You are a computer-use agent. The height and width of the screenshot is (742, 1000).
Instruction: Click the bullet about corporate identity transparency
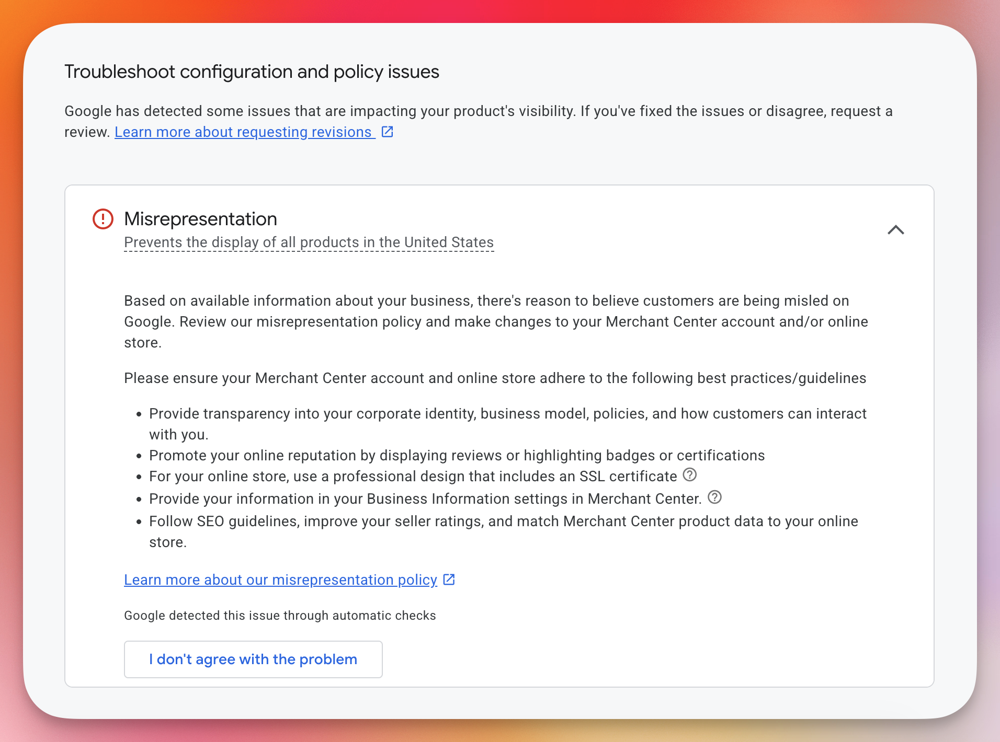tap(507, 413)
